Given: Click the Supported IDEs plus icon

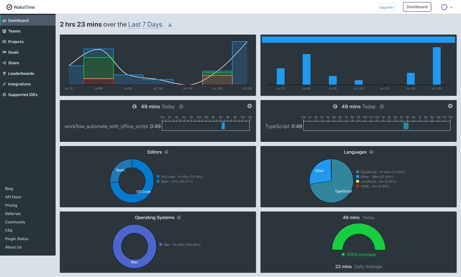Looking at the screenshot, I should click(x=4, y=95).
